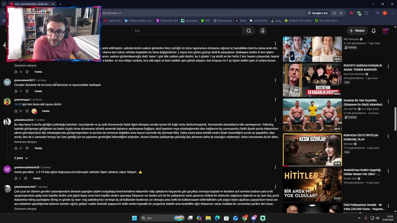This screenshot has height=223, width=397.
Task: Click the "Google'a Sor" button
Action: 318,13
